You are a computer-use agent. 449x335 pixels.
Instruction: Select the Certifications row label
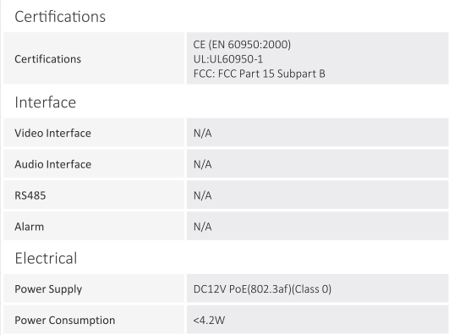[48, 59]
